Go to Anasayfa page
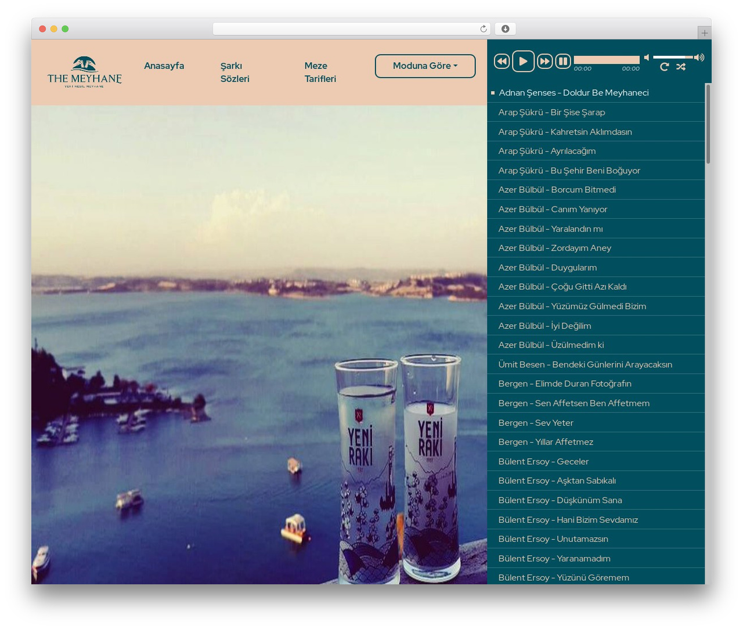Image resolution: width=743 pixels, height=629 pixels. tap(164, 66)
